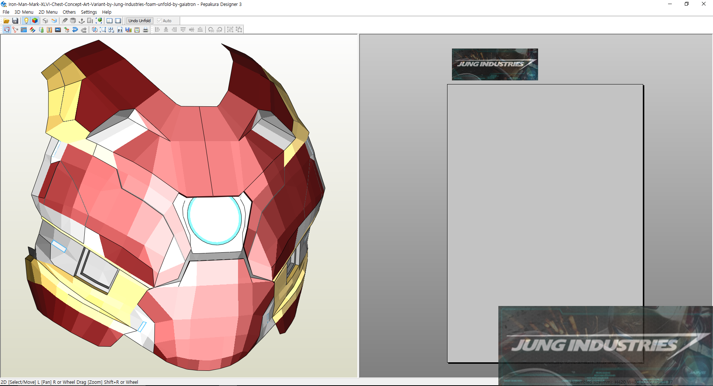The height and width of the screenshot is (386, 713).
Task: Click the gray curved arrow icon
Action: (84, 30)
